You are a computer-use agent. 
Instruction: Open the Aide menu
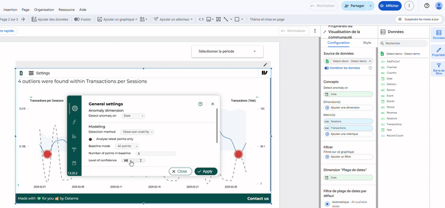[x=83, y=9]
